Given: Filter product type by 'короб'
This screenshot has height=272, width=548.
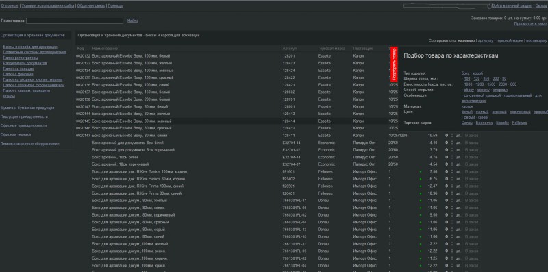Looking at the screenshot, I should (x=477, y=74).
